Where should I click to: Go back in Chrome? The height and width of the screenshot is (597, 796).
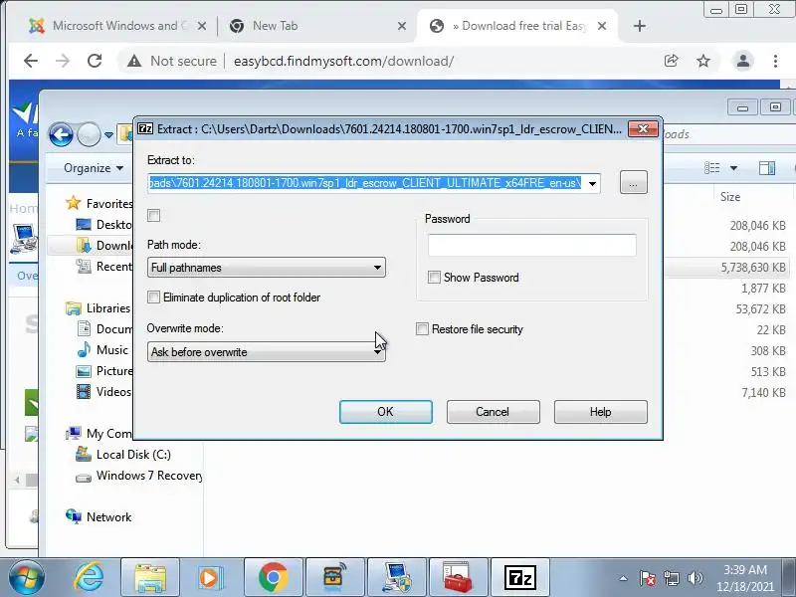(31, 61)
